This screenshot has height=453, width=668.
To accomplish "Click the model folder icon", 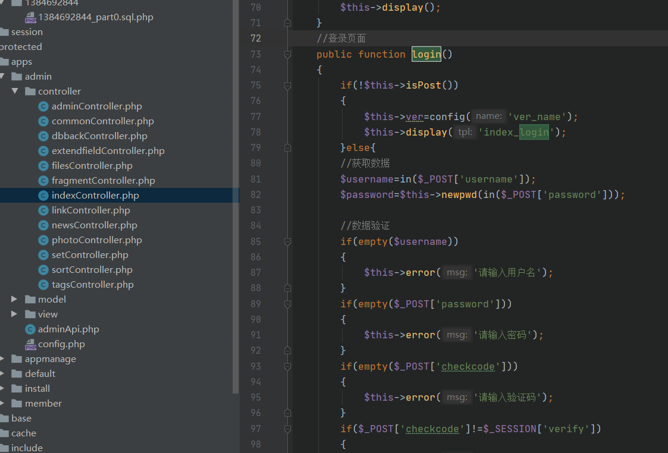I will [30, 299].
